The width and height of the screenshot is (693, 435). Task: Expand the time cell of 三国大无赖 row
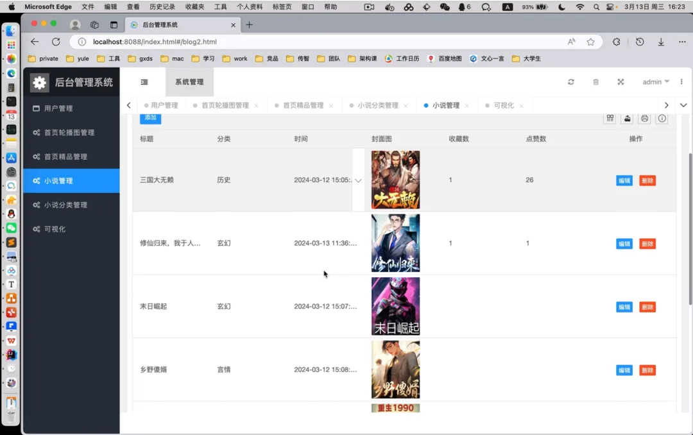(358, 180)
